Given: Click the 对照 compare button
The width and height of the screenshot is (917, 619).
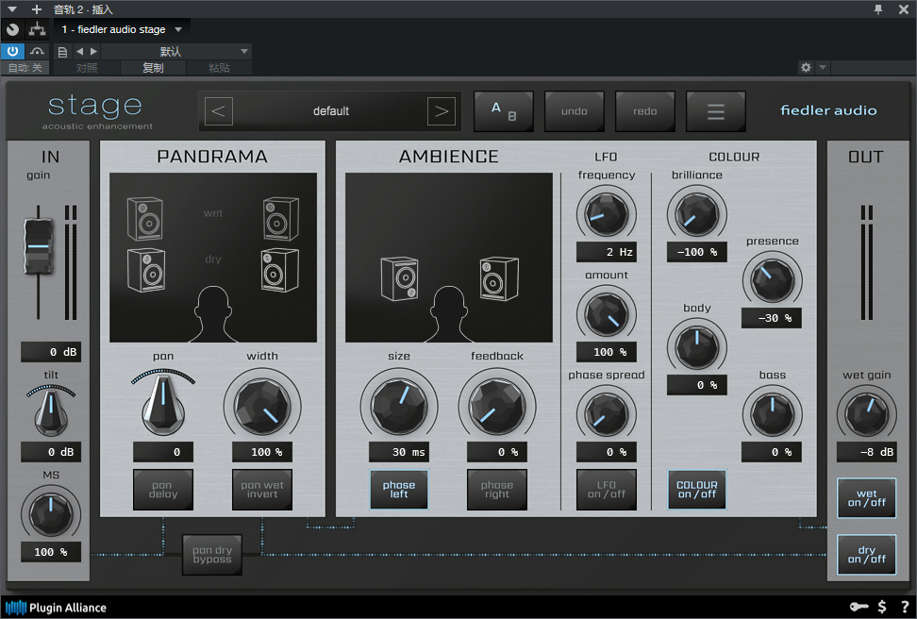Looking at the screenshot, I should (x=87, y=68).
